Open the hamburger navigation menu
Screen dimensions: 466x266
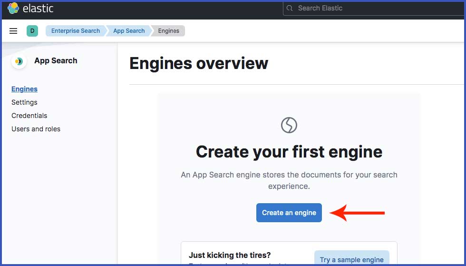point(13,31)
